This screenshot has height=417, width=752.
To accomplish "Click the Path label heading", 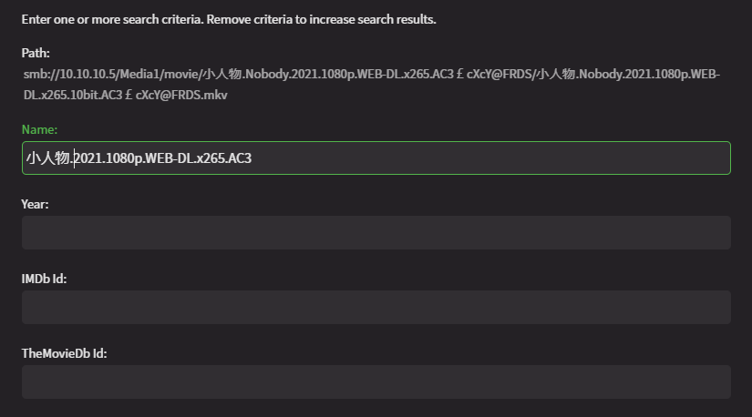I will click(x=36, y=54).
